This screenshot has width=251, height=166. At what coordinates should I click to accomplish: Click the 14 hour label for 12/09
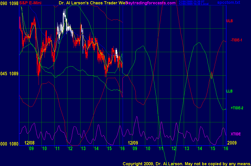click(200, 149)
